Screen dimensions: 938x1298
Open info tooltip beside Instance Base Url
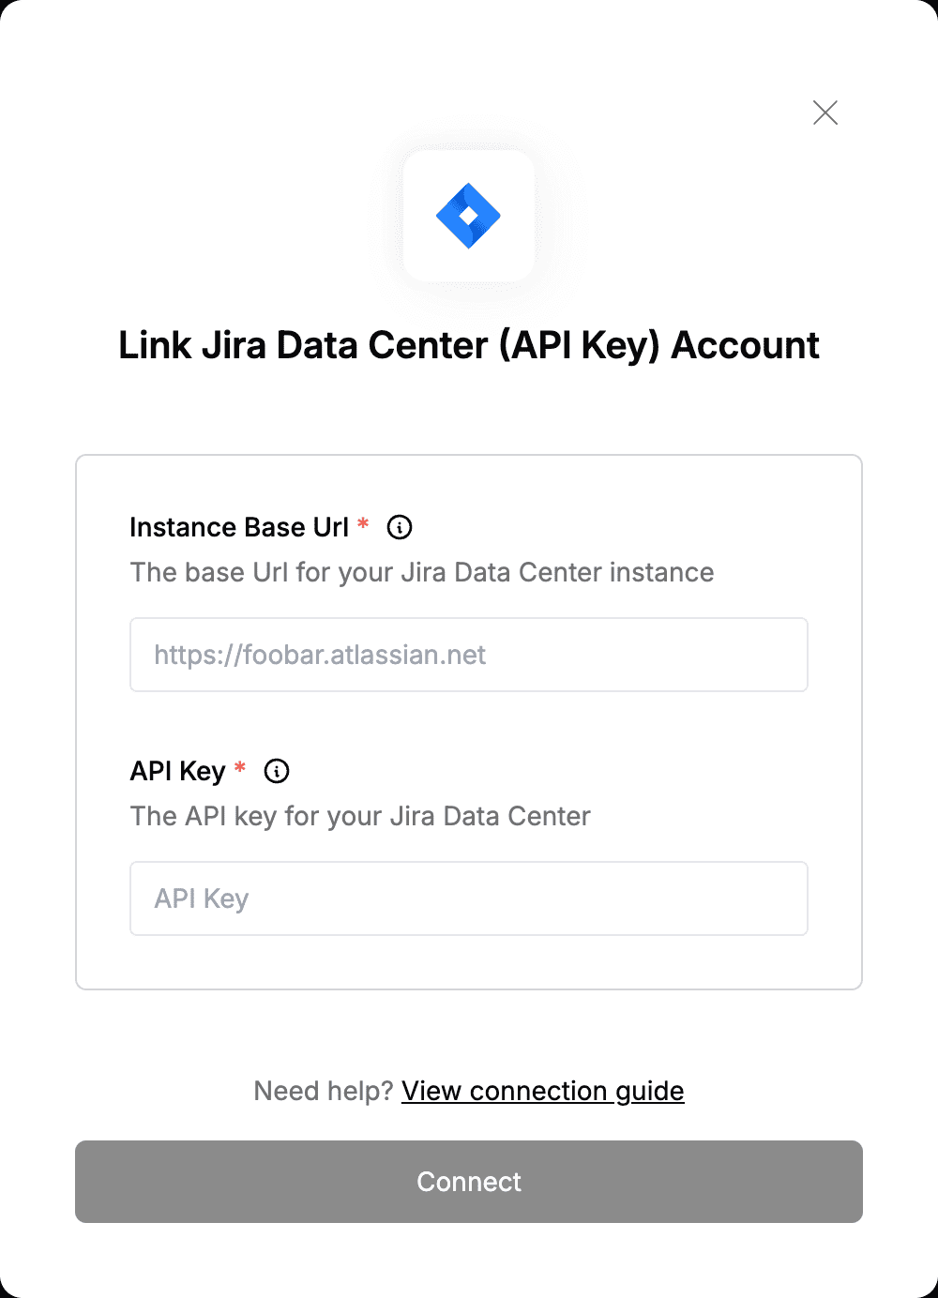pyautogui.click(x=400, y=527)
